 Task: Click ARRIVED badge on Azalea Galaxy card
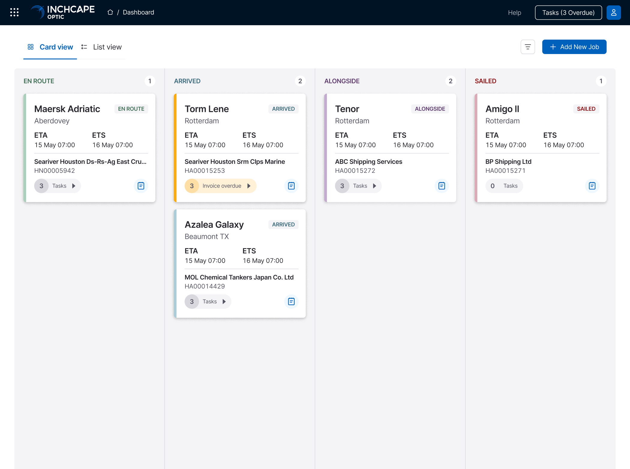(283, 224)
